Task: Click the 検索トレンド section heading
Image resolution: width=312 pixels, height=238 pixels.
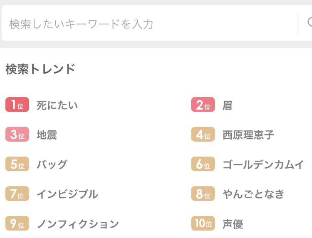Action: coord(40,69)
